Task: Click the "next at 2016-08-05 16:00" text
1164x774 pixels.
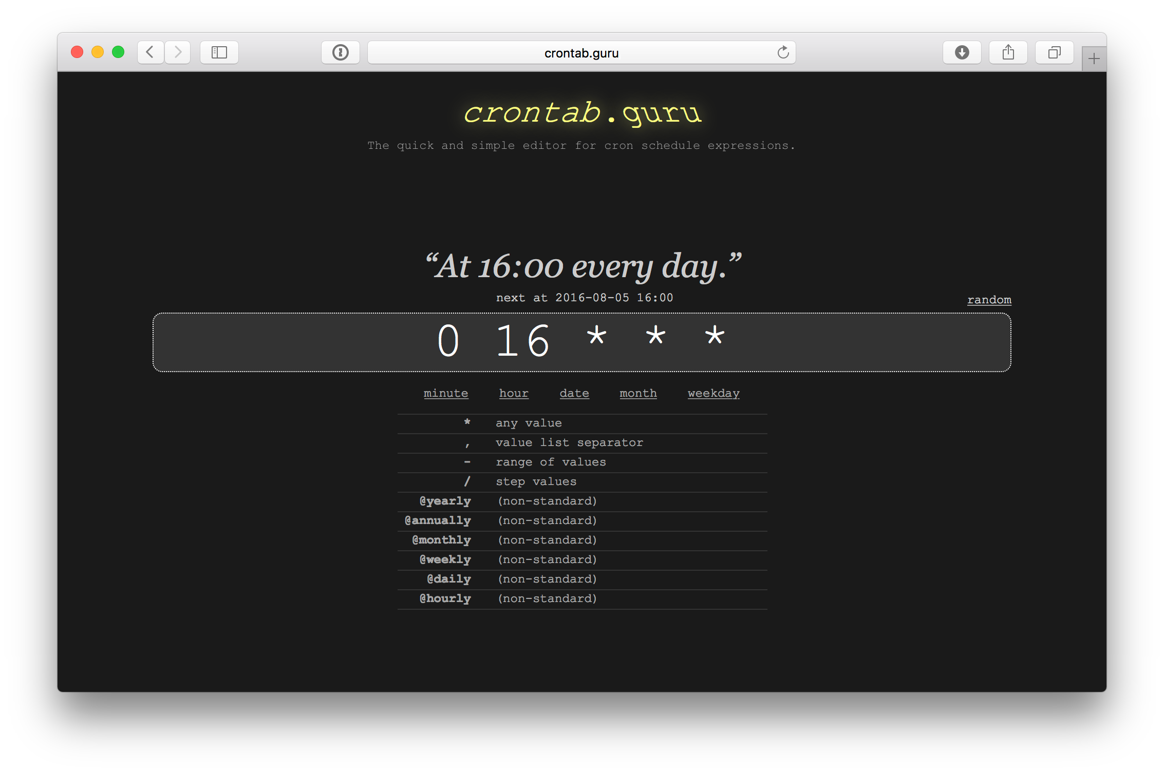Action: coord(584,298)
